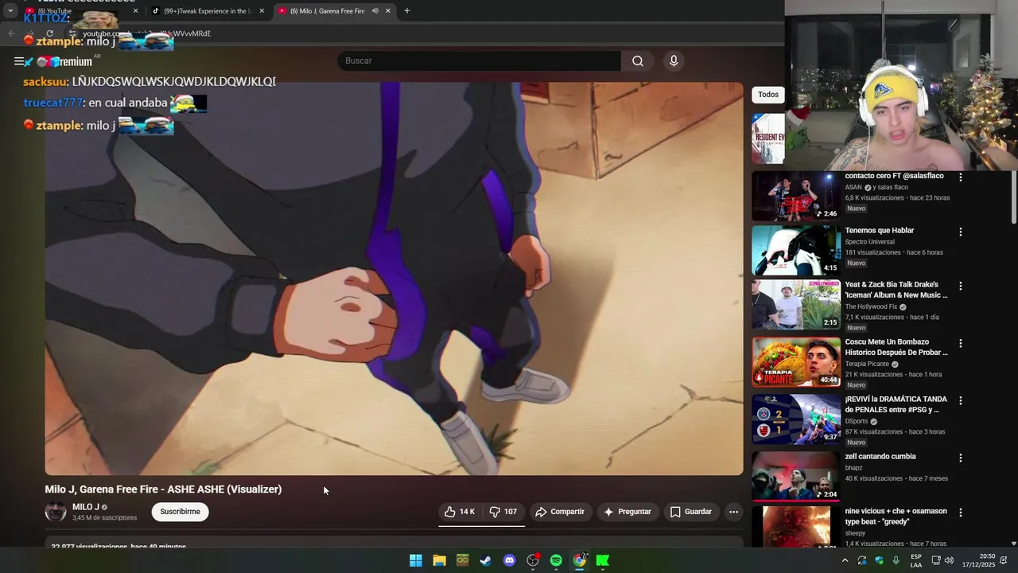
Task: Click the YouTube address bar URL
Action: point(147,33)
